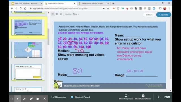Pause the screen recording in bottom toolbar
The image size is (181, 102).
pyautogui.click(x=12, y=99)
